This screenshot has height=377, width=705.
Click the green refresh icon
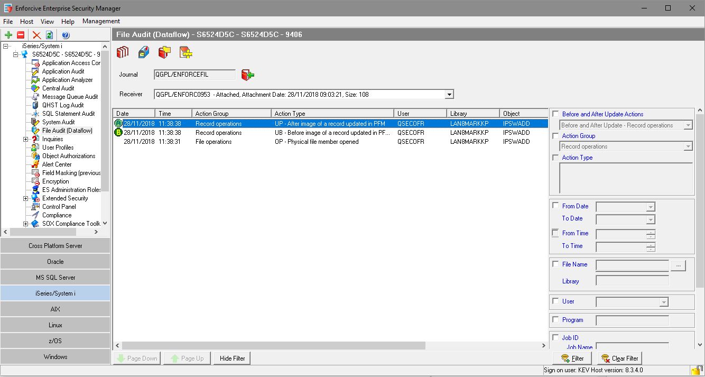pos(49,35)
